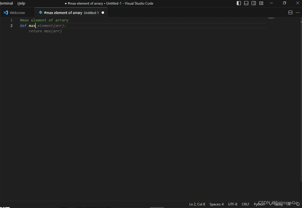Open More Actions ellipsis in editor toolbar
Viewport: 302px width, 208px height.
[x=298, y=13]
